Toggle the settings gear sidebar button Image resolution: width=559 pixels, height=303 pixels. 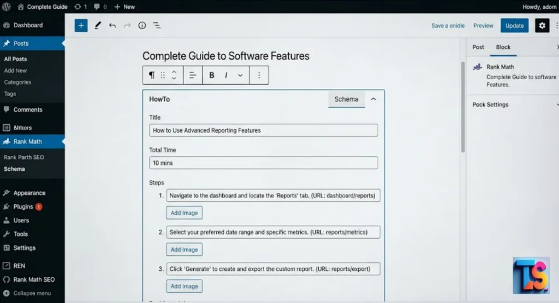[542, 26]
